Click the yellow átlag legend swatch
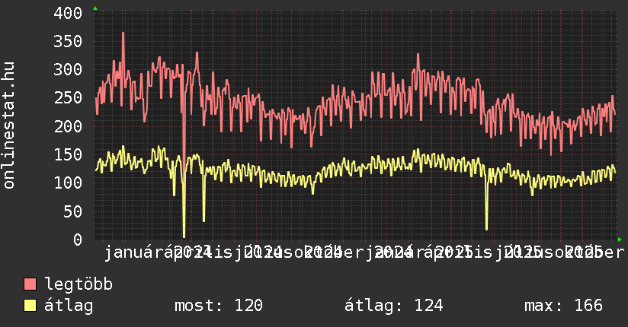This screenshot has height=327, width=628. (x=30, y=306)
